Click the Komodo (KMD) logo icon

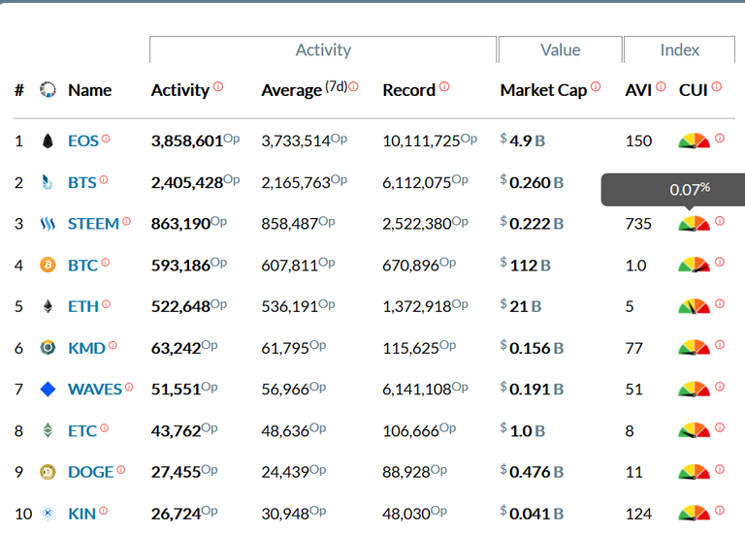click(48, 348)
